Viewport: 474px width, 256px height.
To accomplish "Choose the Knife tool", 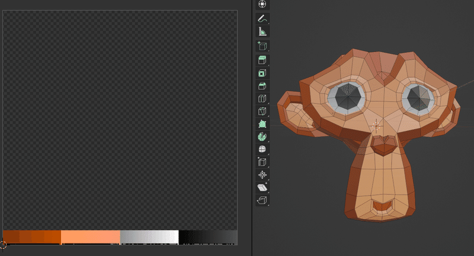I will 262,111.
